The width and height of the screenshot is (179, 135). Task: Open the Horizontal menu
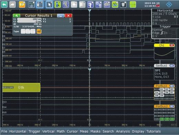click(18, 131)
